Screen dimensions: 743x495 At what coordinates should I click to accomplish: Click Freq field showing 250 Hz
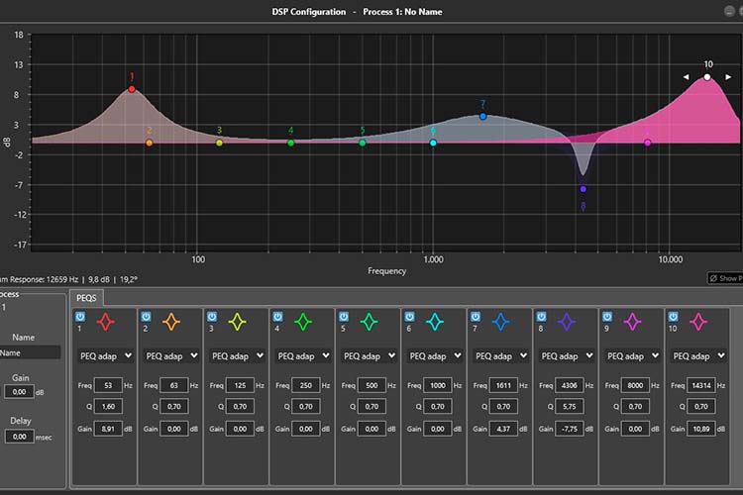306,385
